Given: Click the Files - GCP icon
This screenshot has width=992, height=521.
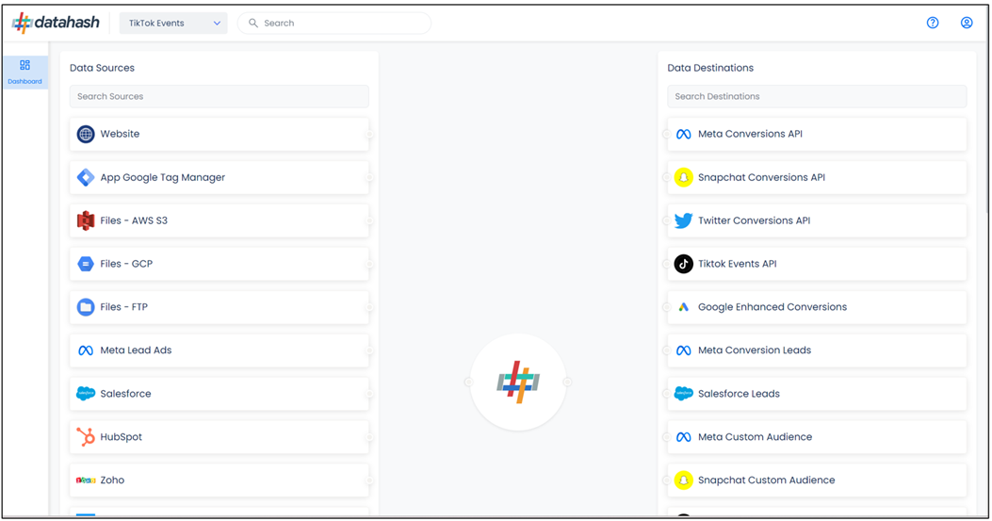Looking at the screenshot, I should tap(86, 264).
